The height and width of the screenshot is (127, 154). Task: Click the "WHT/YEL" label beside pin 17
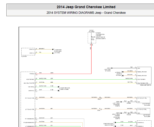42,82
